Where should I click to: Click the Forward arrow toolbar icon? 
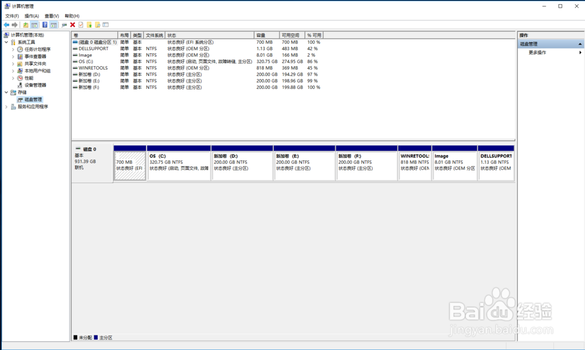15,25
